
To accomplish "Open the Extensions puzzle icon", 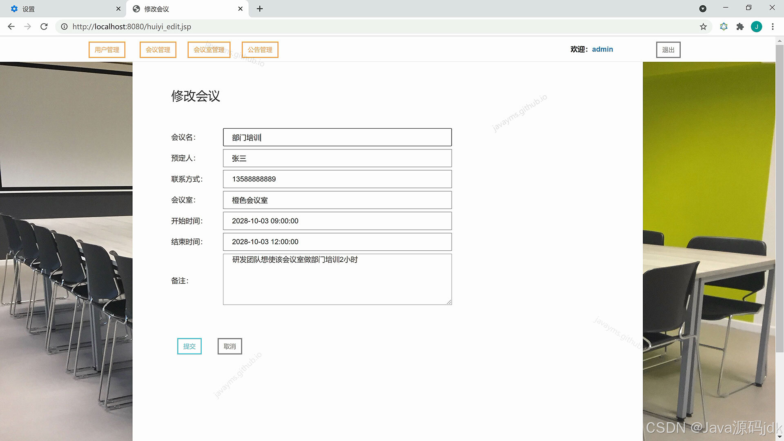I will [740, 27].
